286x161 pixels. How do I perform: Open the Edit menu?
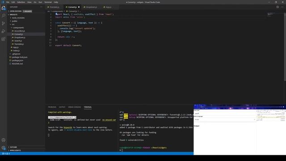(13, 2)
